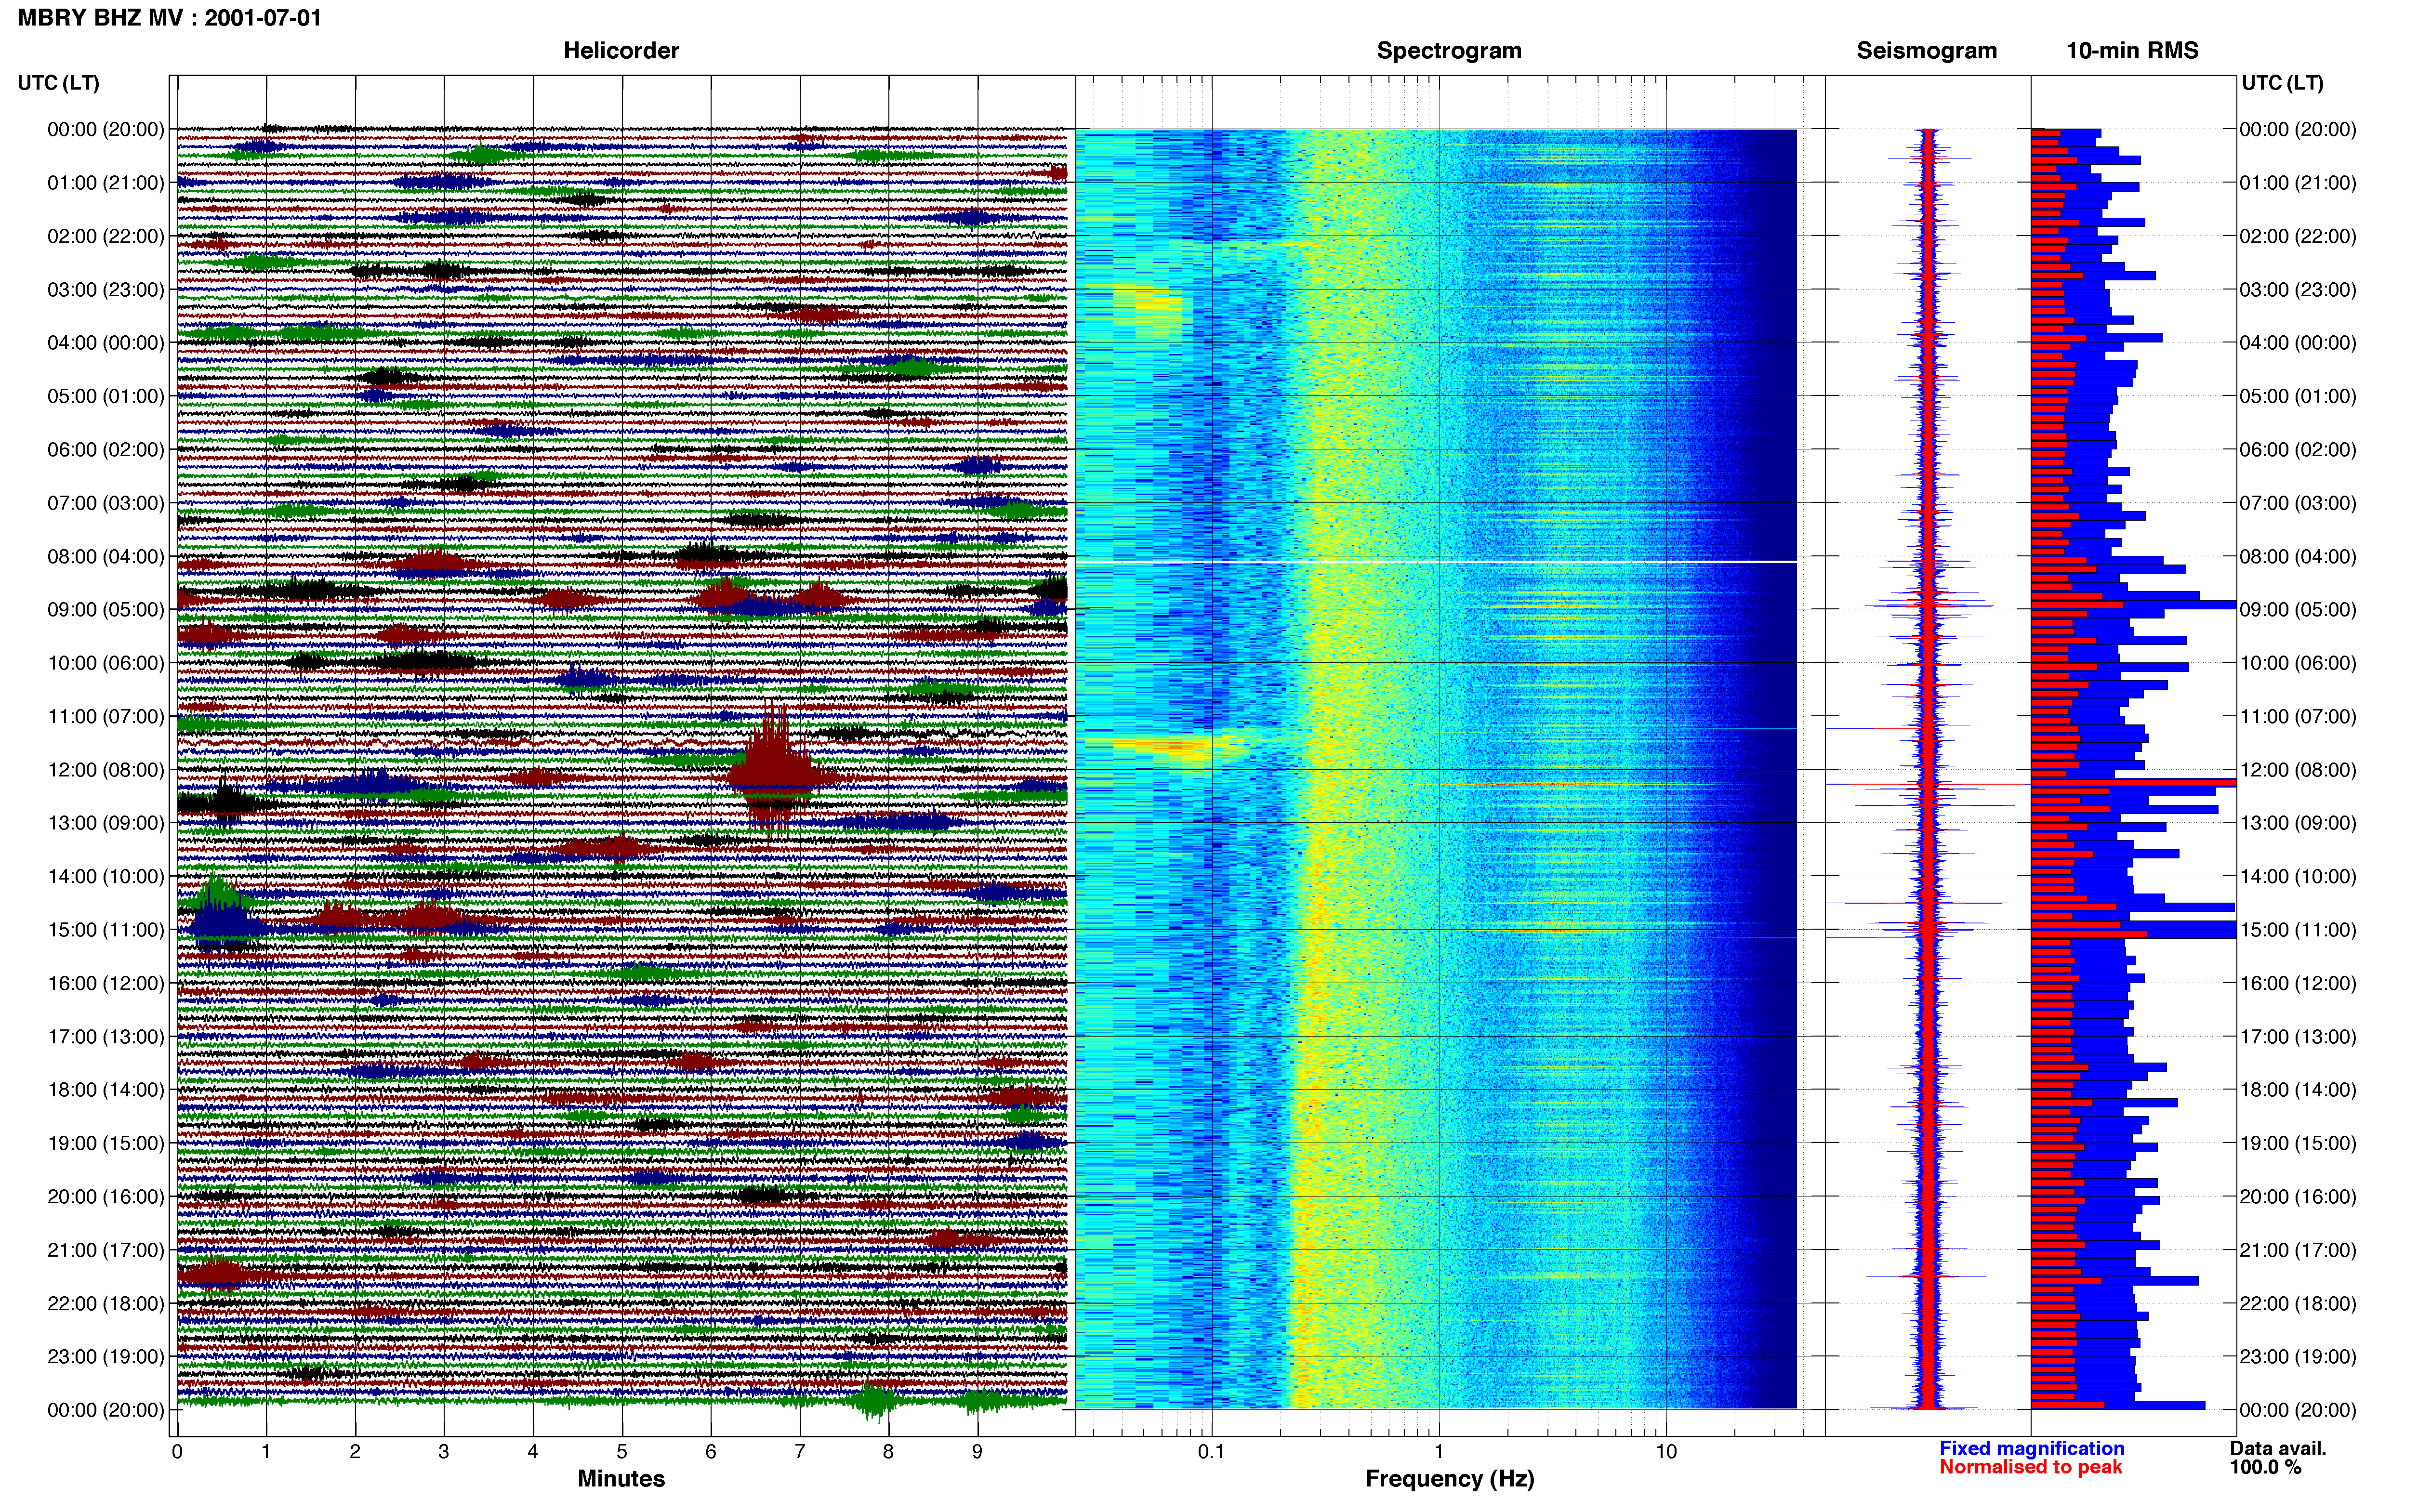This screenshot has width=2418, height=1512.
Task: Click the 'Minutes' x-axis label
Action: pos(621,1479)
